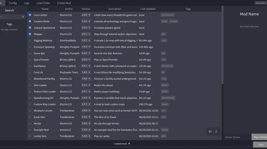The height and width of the screenshot is (149, 267).
Task: Download the Conveyor Speedup mod
Action: (30, 47)
